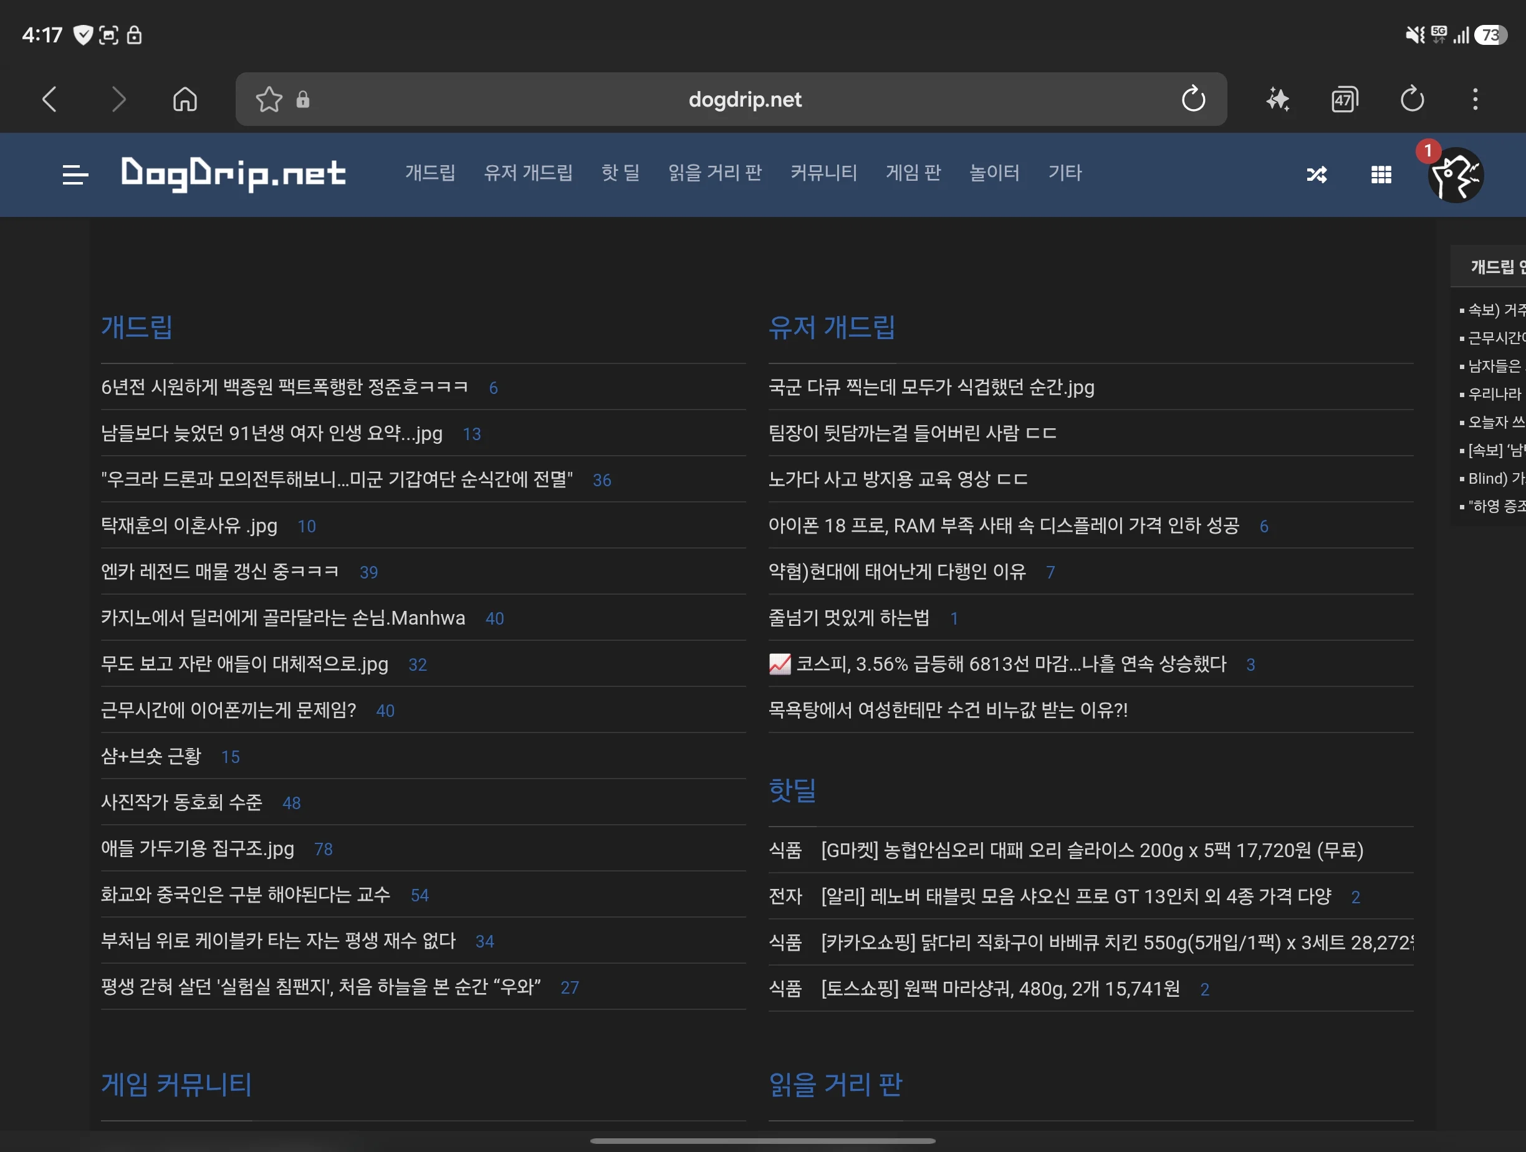
Task: Click the DogDrip.net logo
Action: (233, 174)
